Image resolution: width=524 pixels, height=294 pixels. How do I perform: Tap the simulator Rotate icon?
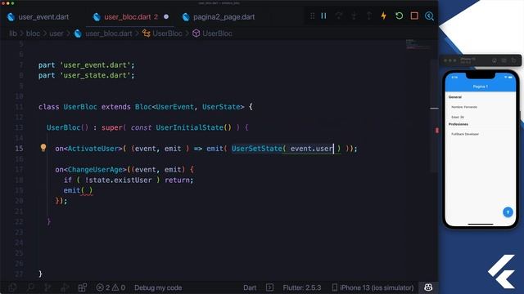pos(513,60)
